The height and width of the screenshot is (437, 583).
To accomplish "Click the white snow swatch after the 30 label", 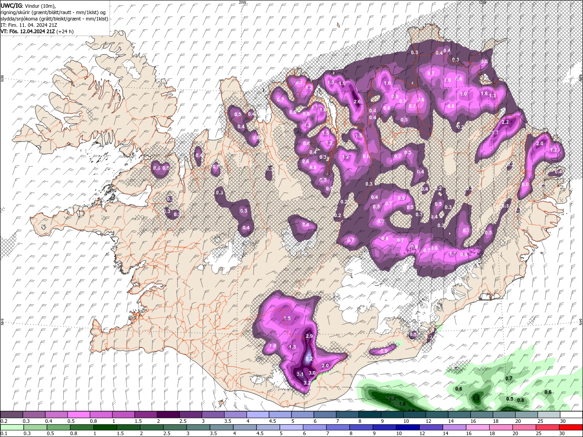I will [x=571, y=415].
